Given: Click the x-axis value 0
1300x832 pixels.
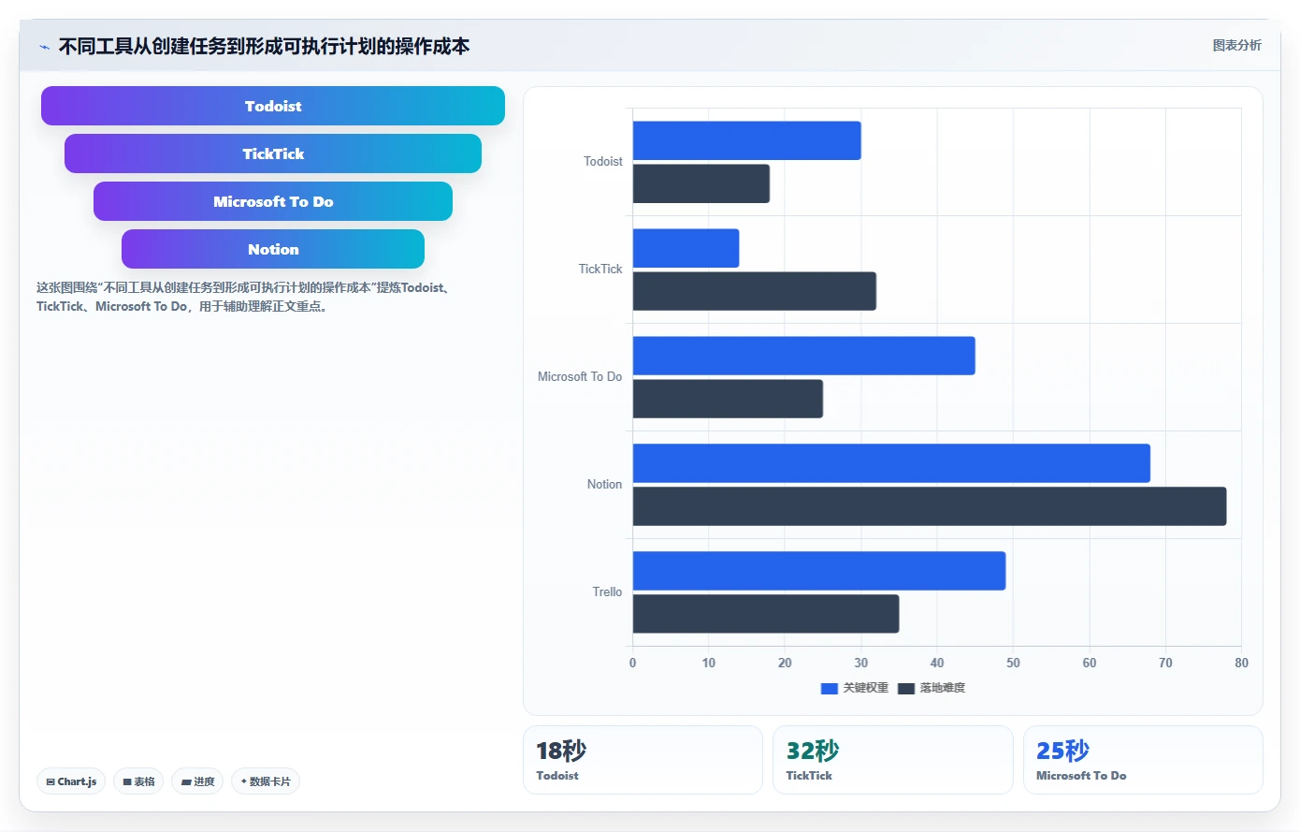Looking at the screenshot, I should coord(633,663).
